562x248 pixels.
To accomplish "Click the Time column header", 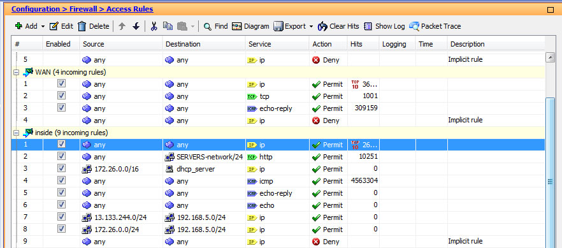I will pos(431,44).
